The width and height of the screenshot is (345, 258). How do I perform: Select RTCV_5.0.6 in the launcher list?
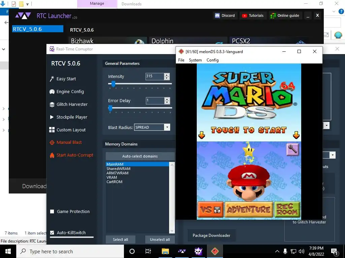[x=38, y=29]
